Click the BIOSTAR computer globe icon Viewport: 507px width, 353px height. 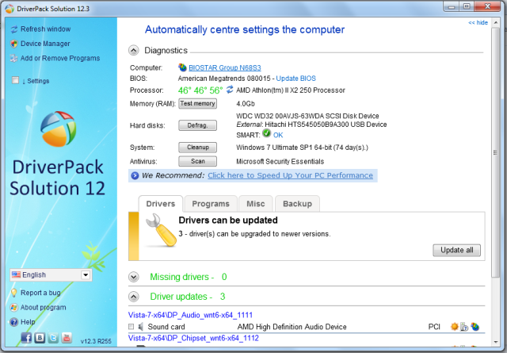[182, 67]
